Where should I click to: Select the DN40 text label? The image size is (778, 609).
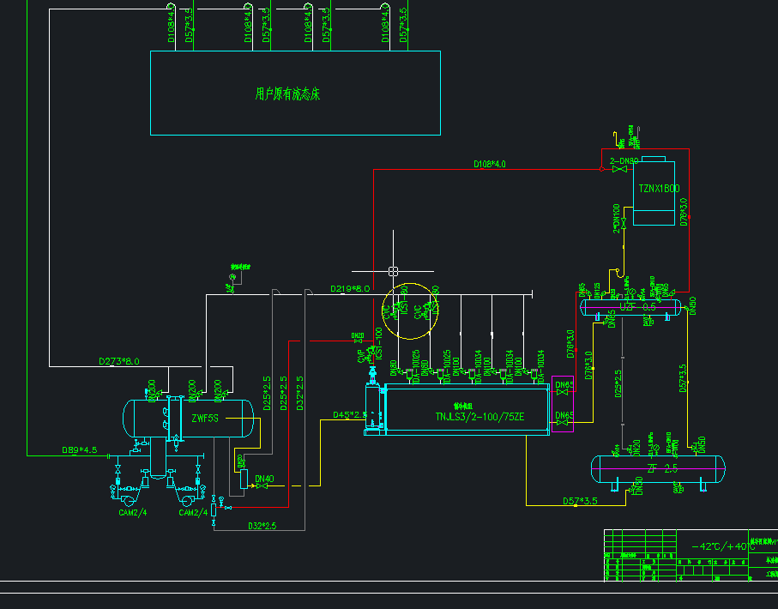pyautogui.click(x=264, y=479)
